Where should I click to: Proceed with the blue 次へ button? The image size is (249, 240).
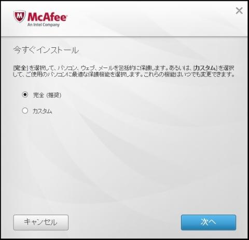tap(209, 222)
